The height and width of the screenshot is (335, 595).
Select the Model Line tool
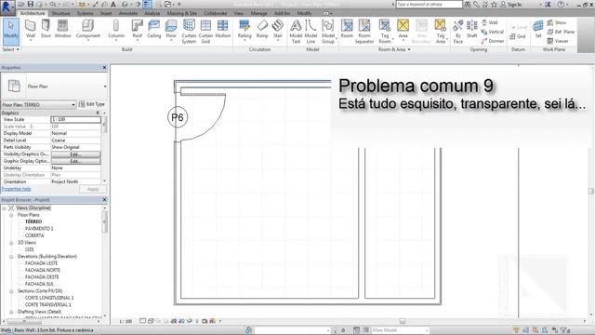(x=311, y=32)
